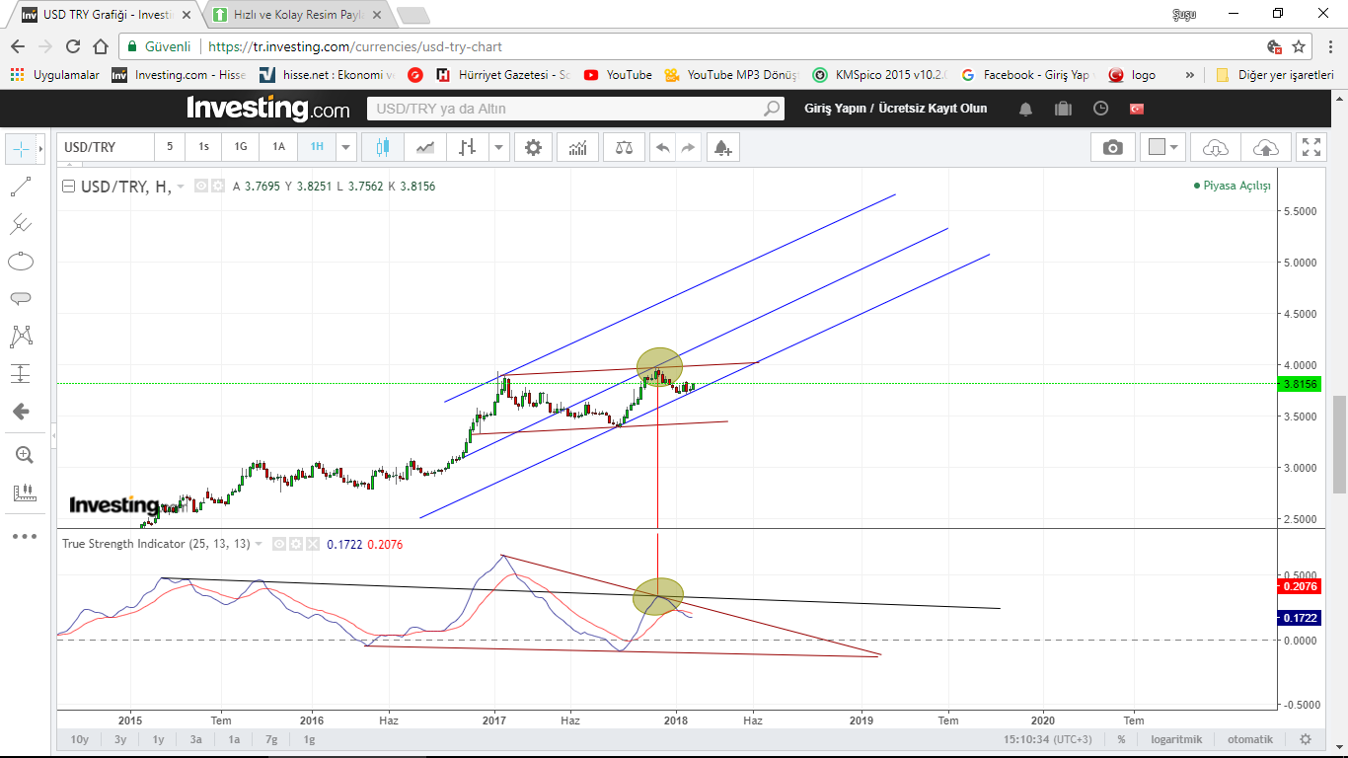This screenshot has width=1348, height=758.
Task: Click the bar measure ruler tool
Action: point(24,492)
